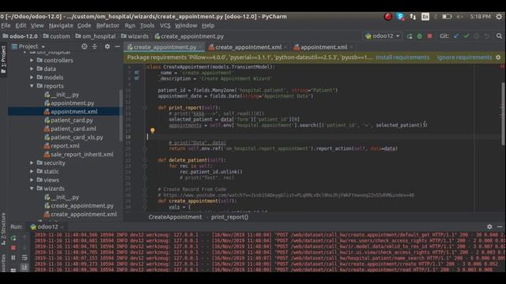The image size is (506, 284).
Task: Collapse the wizards folder
Action: (x=32, y=189)
